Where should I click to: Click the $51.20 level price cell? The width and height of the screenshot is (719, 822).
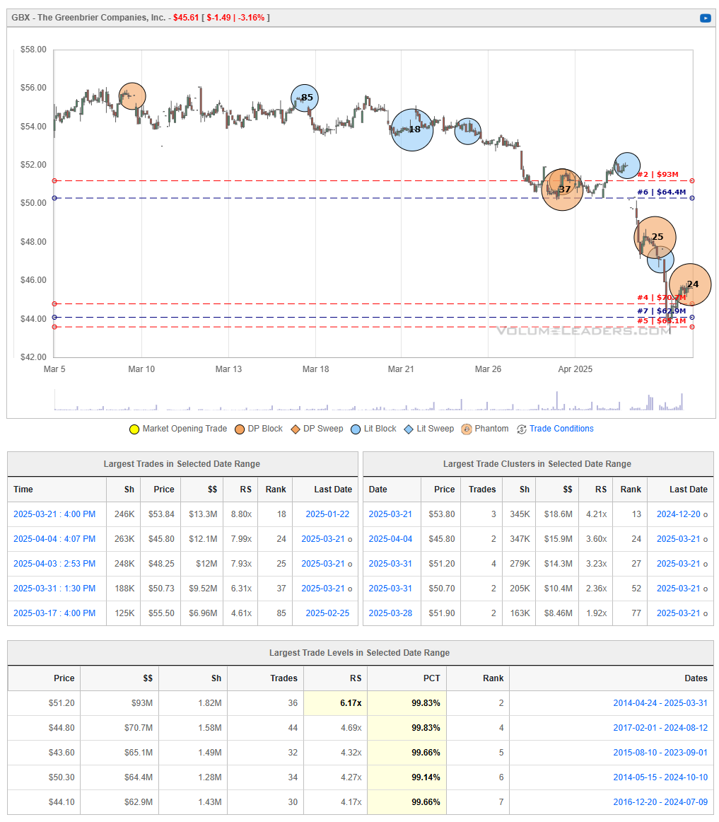[x=44, y=703]
